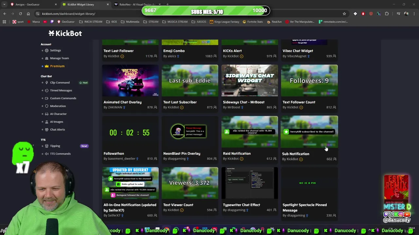The image size is (419, 235).
Task: Open the MUSICA STREAM bookmarks folder
Action: (x=175, y=22)
